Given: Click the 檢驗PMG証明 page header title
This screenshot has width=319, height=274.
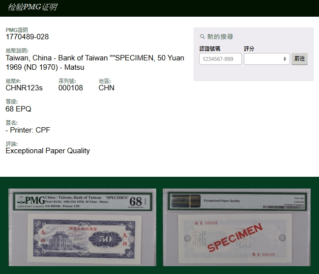Looking at the screenshot, I should point(32,7).
